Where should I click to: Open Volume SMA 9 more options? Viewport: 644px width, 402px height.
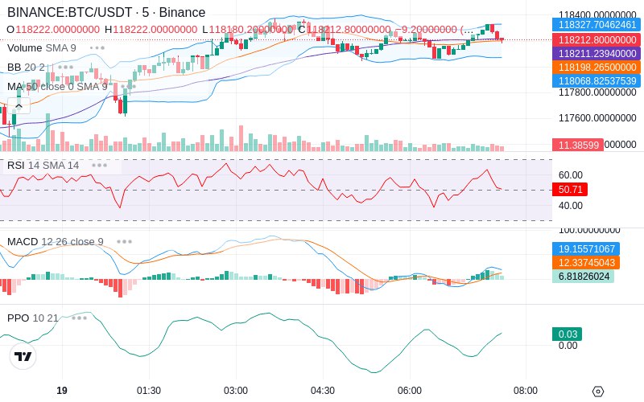(97, 48)
